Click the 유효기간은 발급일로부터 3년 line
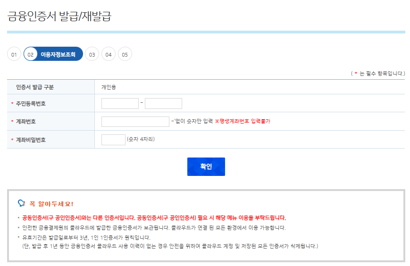This screenshot has height=266, width=410. [x=86, y=238]
